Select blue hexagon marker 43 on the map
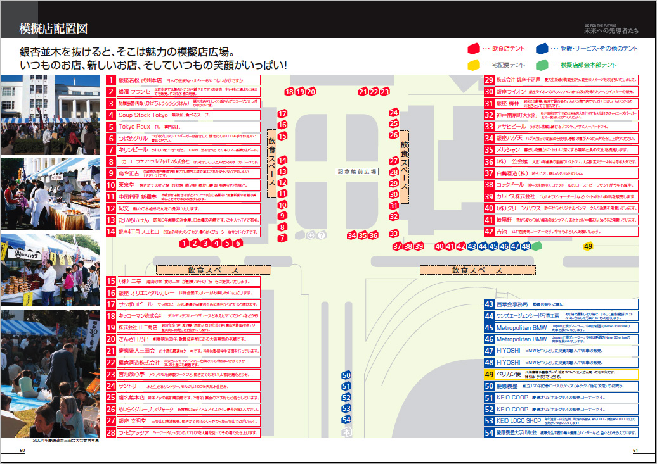Image resolution: width=657 pixels, height=464 pixels. pos(472,246)
